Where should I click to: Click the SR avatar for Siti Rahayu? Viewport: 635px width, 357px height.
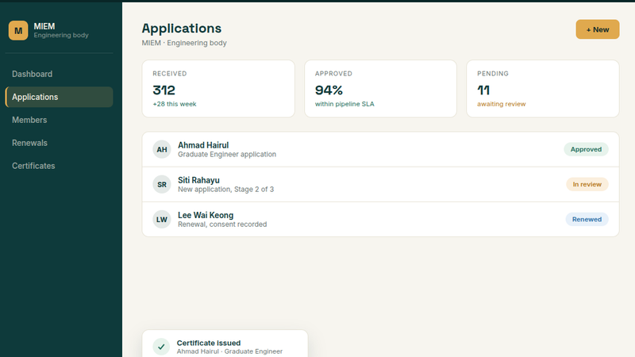[162, 185]
